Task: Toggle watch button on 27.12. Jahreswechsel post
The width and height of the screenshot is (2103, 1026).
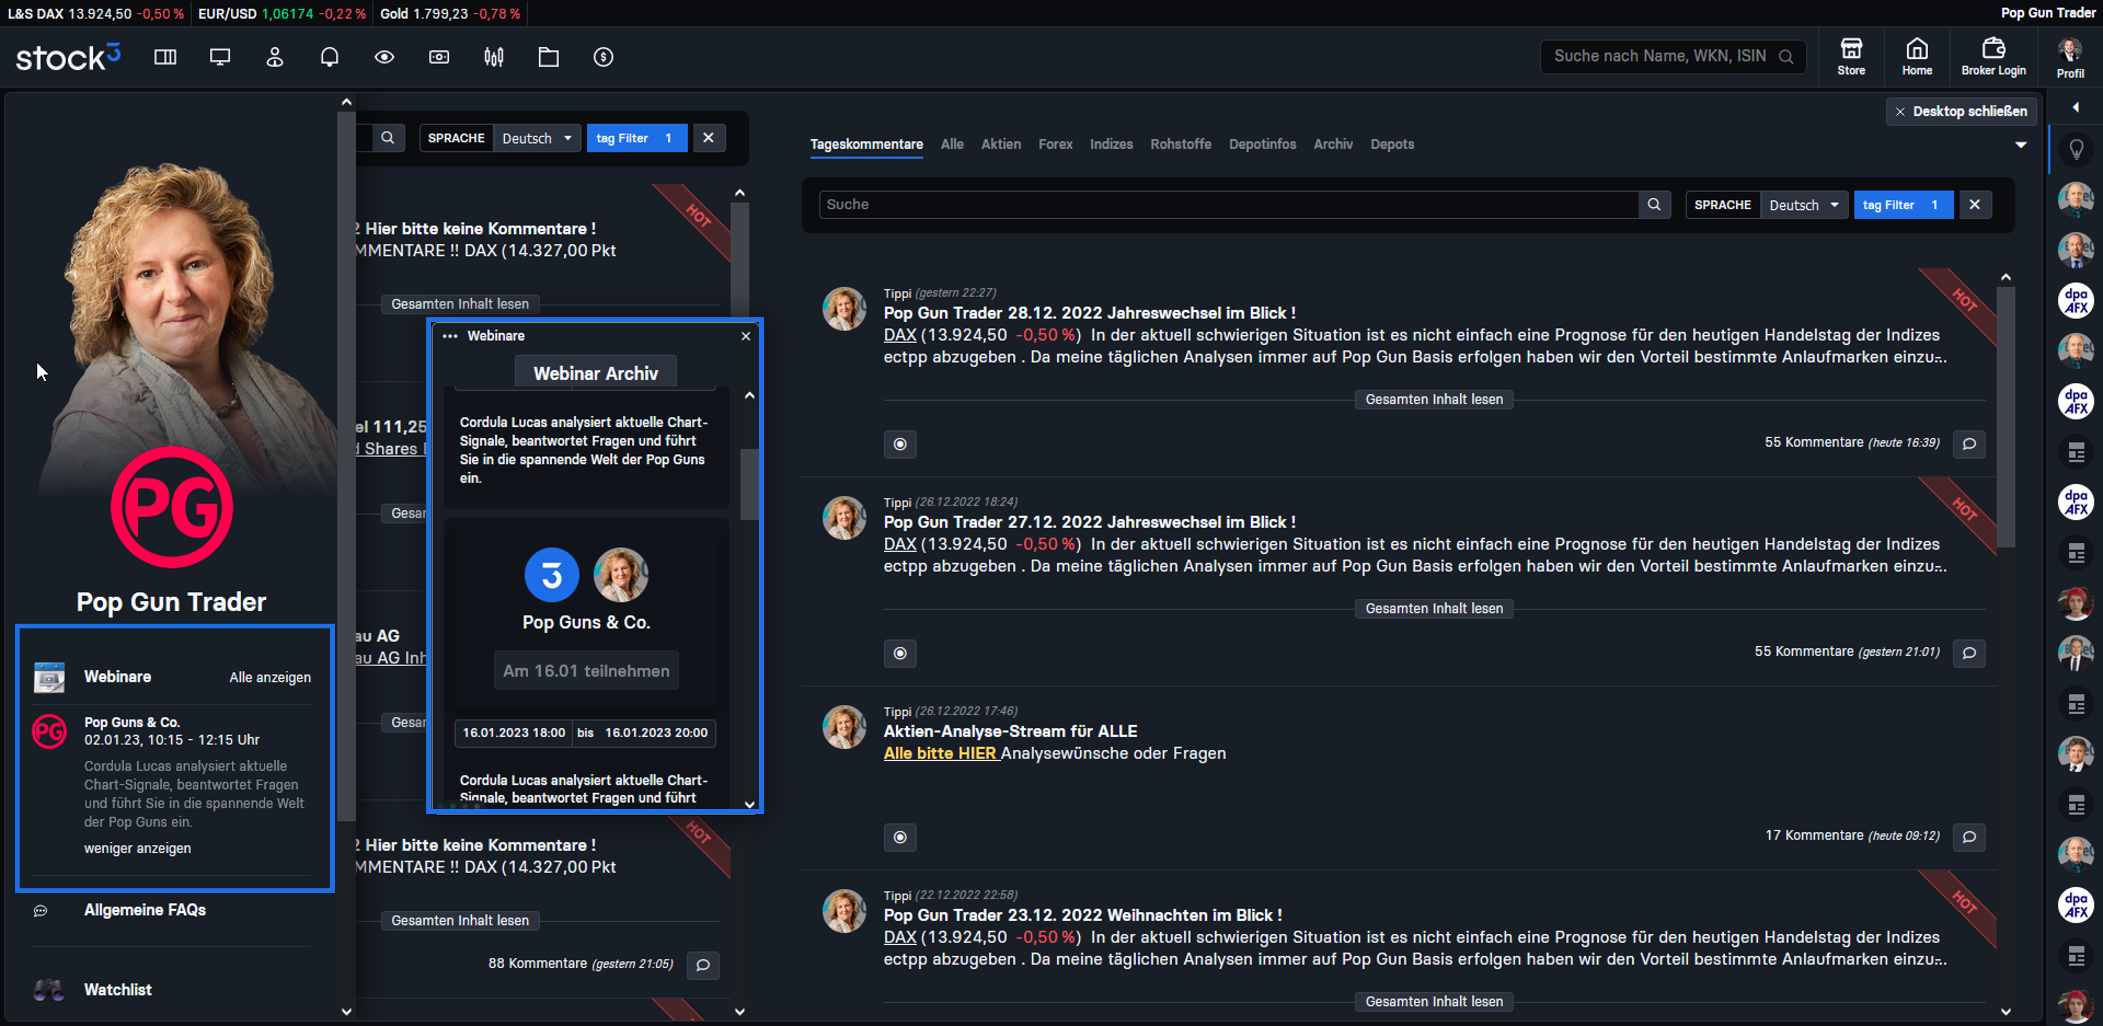Action: [900, 653]
